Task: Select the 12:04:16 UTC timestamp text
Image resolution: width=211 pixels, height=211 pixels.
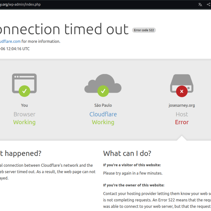Action: tap(15, 49)
